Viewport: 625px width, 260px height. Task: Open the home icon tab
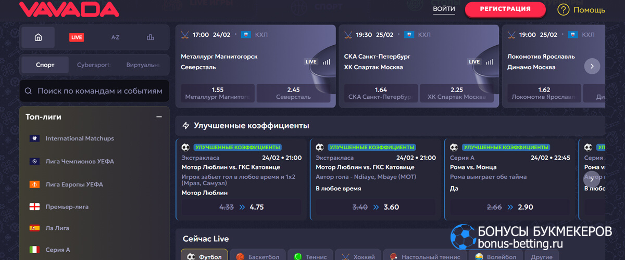click(x=38, y=37)
